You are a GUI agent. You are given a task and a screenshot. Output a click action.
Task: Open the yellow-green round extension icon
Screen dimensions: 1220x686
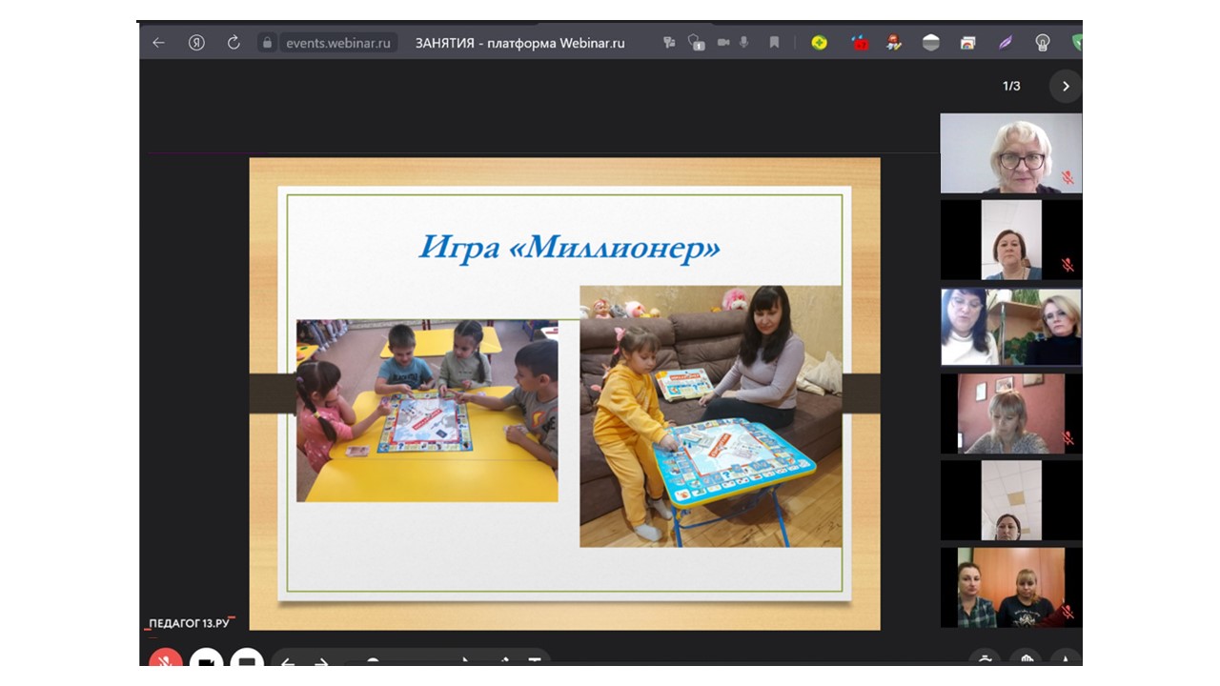pyautogui.click(x=819, y=43)
